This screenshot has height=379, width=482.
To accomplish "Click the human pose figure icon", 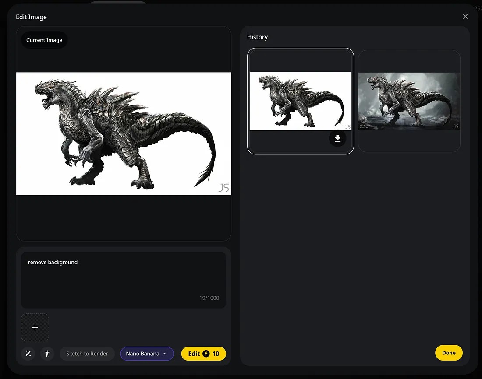I will [47, 354].
